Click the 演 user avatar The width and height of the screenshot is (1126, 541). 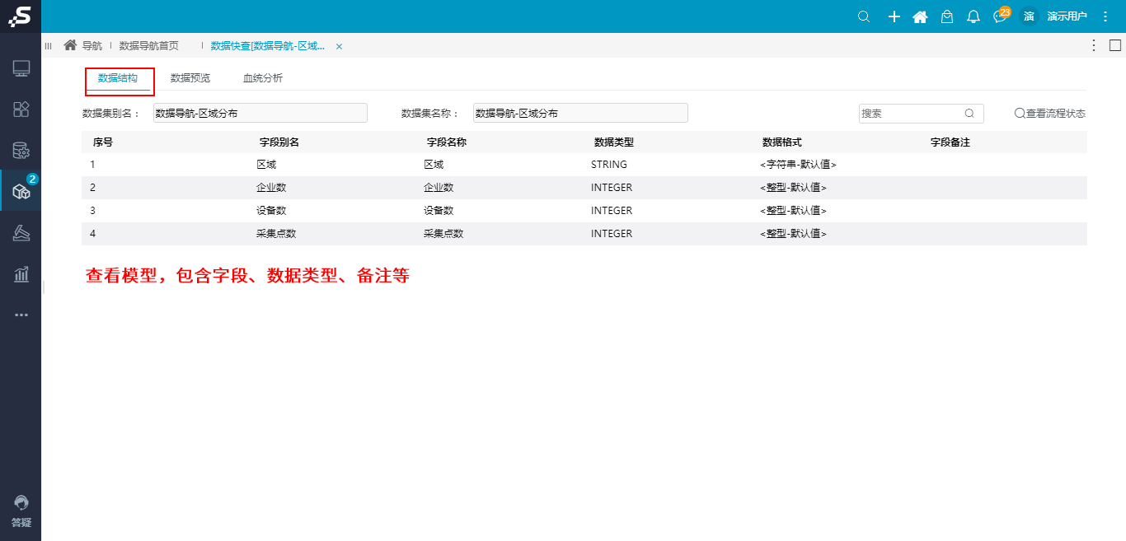(1029, 16)
